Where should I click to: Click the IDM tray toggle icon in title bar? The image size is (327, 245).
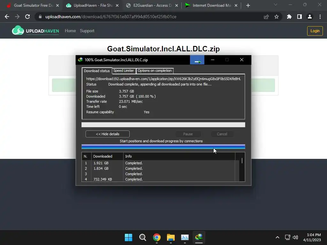point(197,60)
